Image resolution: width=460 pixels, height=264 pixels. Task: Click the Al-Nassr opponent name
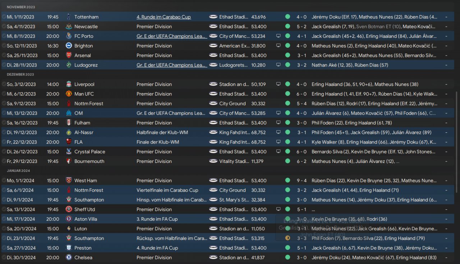[84, 132]
